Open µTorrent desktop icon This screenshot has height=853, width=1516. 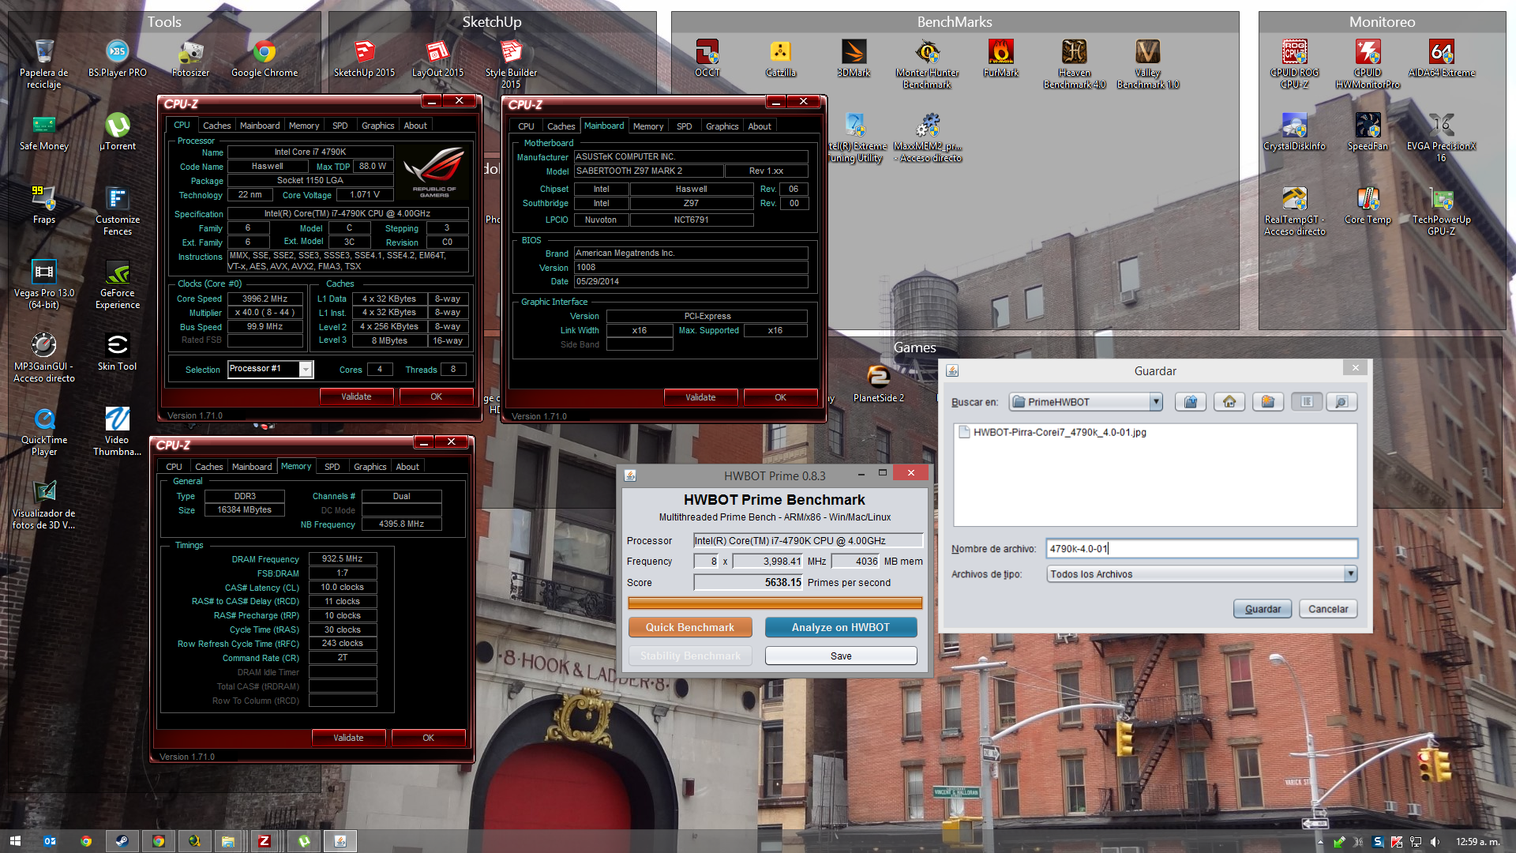tap(118, 133)
